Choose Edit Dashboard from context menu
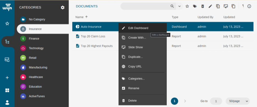 point(143,28)
